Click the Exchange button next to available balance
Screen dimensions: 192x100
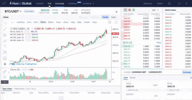[x=187, y=72]
